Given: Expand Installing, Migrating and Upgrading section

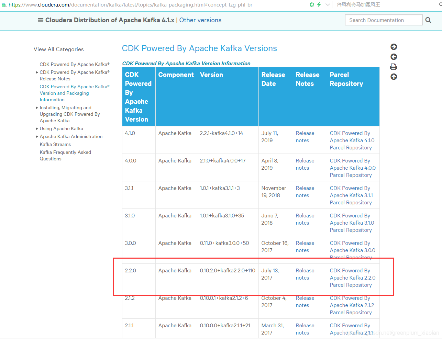Looking at the screenshot, I should click(70, 114).
